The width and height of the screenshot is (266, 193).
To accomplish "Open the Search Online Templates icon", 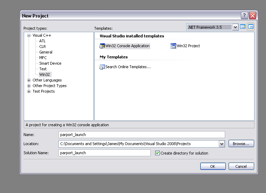I will coord(102,67).
